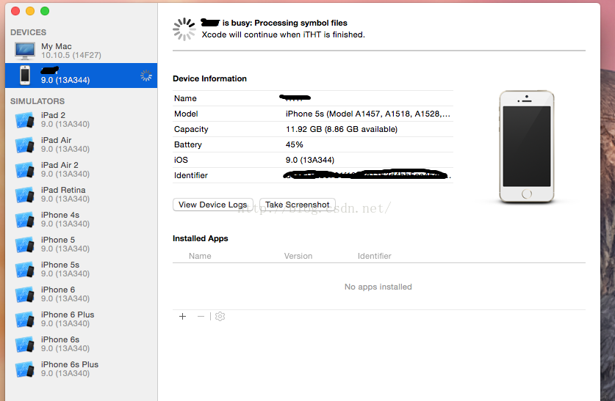Click the busy spinner on selected device row
615x401 pixels.
coord(146,76)
